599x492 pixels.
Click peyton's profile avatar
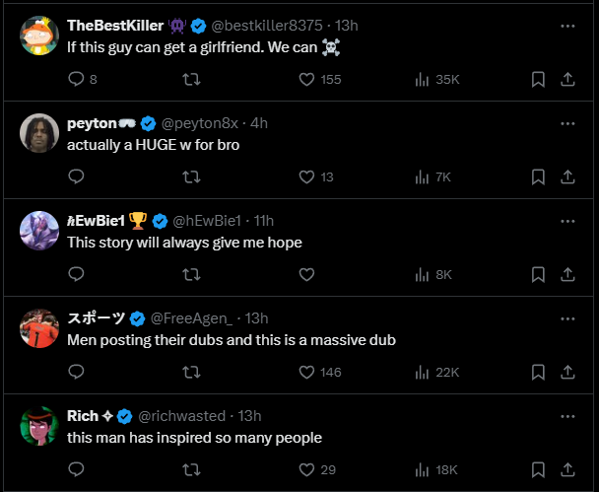[x=39, y=133]
